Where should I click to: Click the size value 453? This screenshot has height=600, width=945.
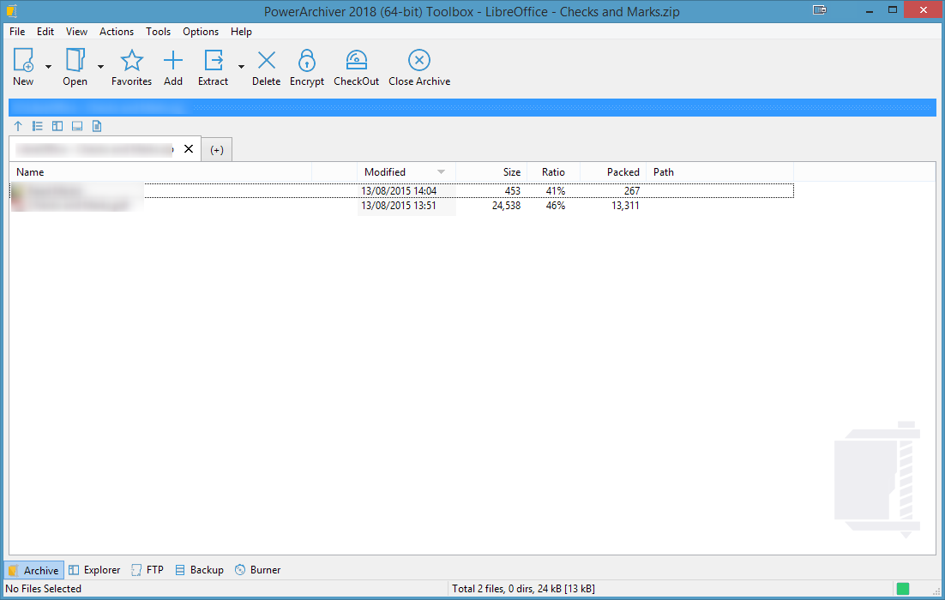[x=512, y=191]
